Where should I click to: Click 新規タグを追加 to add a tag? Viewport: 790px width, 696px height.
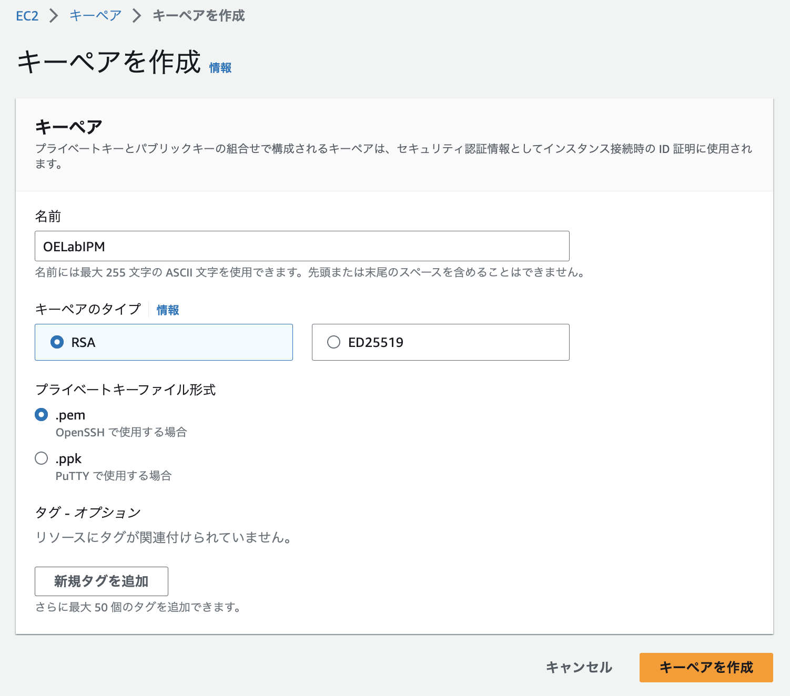(x=101, y=581)
